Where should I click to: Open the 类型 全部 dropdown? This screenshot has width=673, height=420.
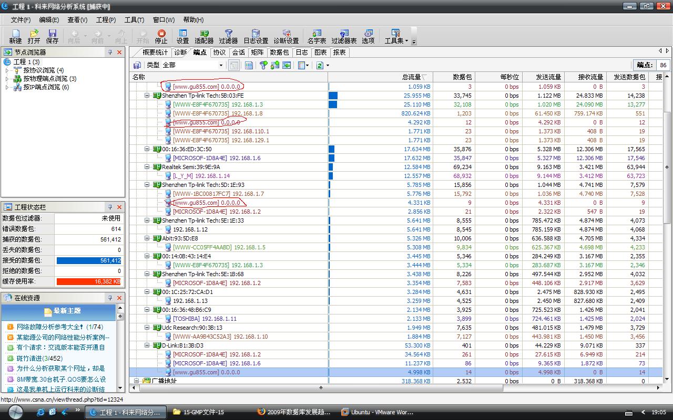[x=221, y=65]
